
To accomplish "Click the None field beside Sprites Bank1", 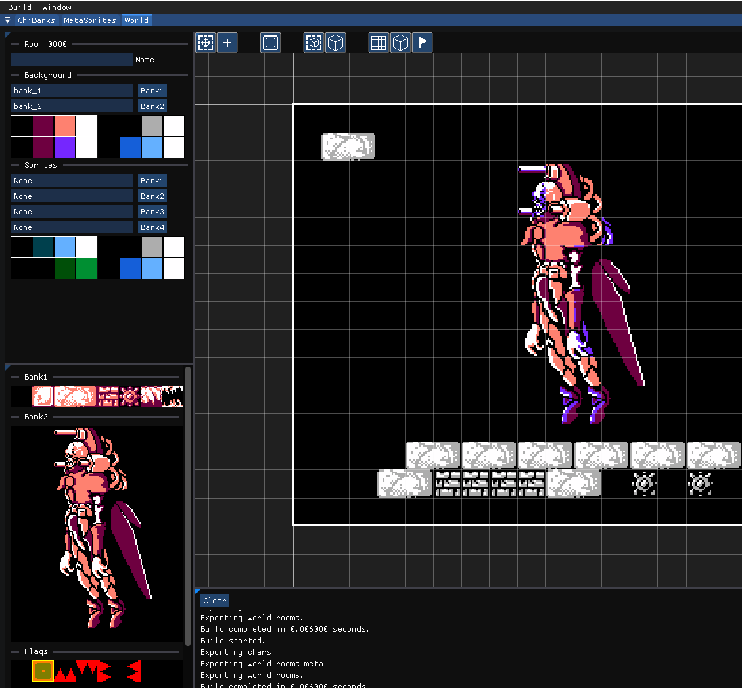I will click(x=72, y=180).
